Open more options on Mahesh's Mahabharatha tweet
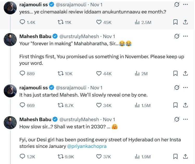Viewport: 195px width, 164px height. pyautogui.click(x=185, y=36)
